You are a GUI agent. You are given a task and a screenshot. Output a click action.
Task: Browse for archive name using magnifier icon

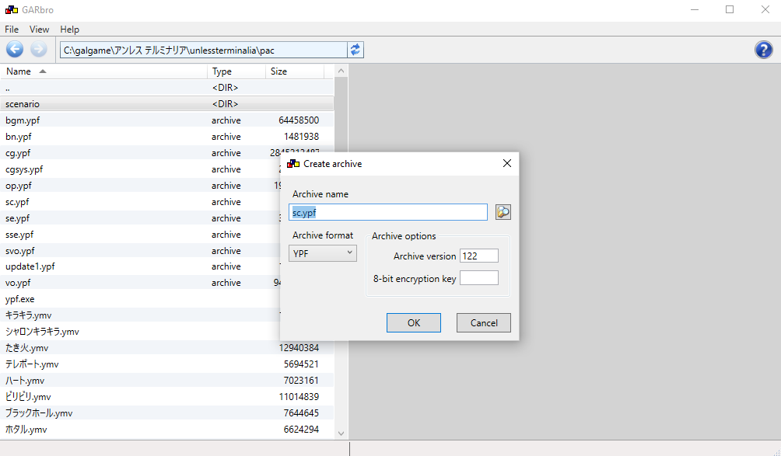coord(503,211)
